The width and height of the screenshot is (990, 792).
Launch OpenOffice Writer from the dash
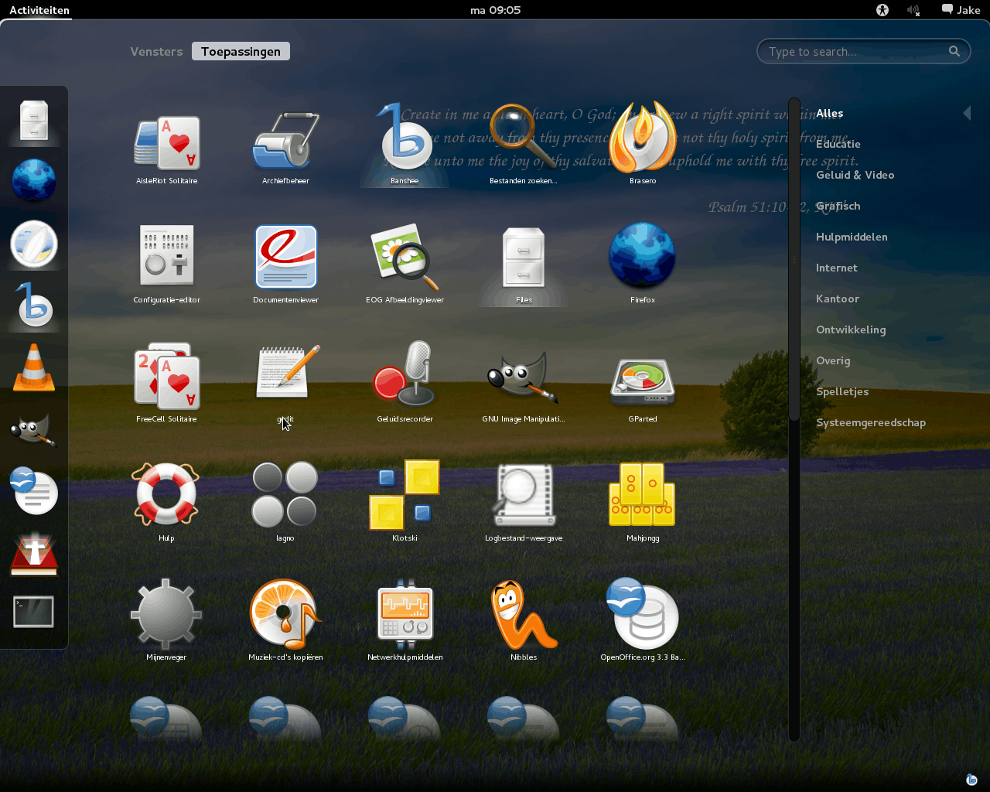[x=34, y=491]
